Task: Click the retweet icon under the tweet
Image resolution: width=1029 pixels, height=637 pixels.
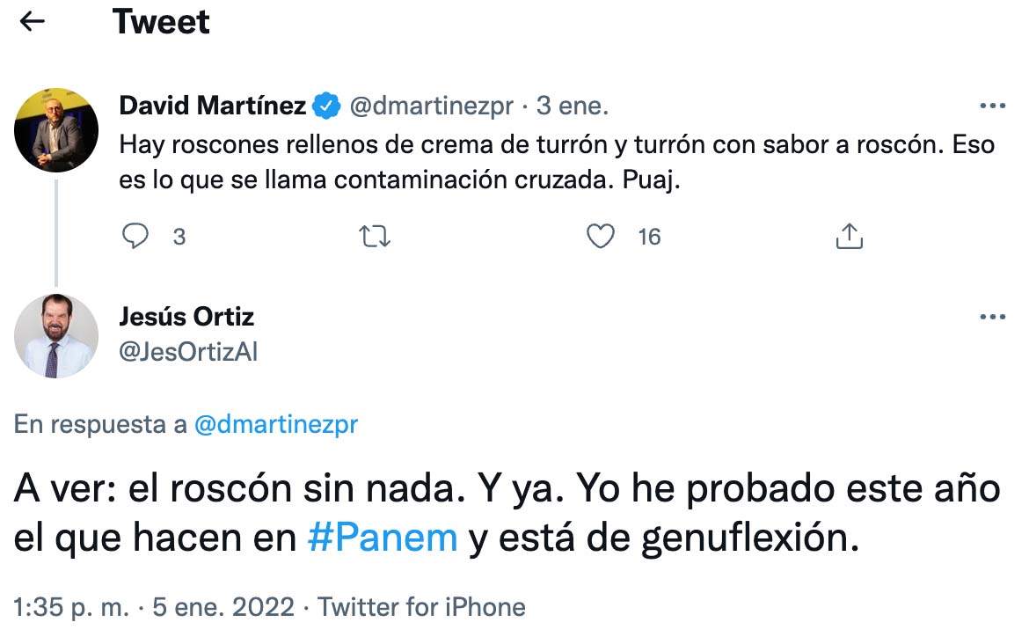Action: 375,236
